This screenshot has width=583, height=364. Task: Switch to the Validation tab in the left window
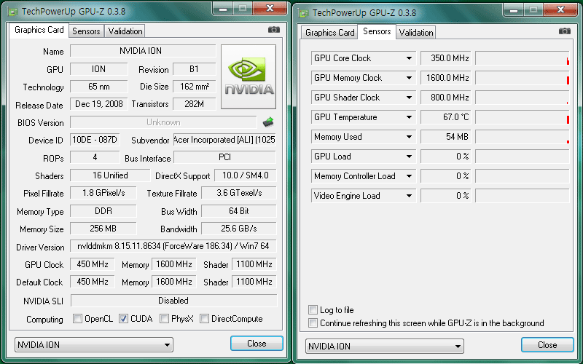click(x=125, y=31)
